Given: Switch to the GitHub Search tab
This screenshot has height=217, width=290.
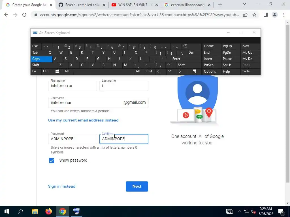Looking at the screenshot, I should (x=82, y=5).
